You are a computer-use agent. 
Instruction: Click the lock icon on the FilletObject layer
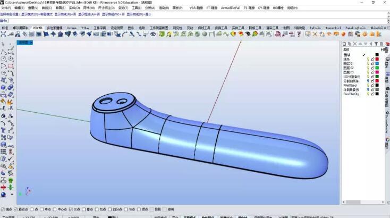pos(372,86)
